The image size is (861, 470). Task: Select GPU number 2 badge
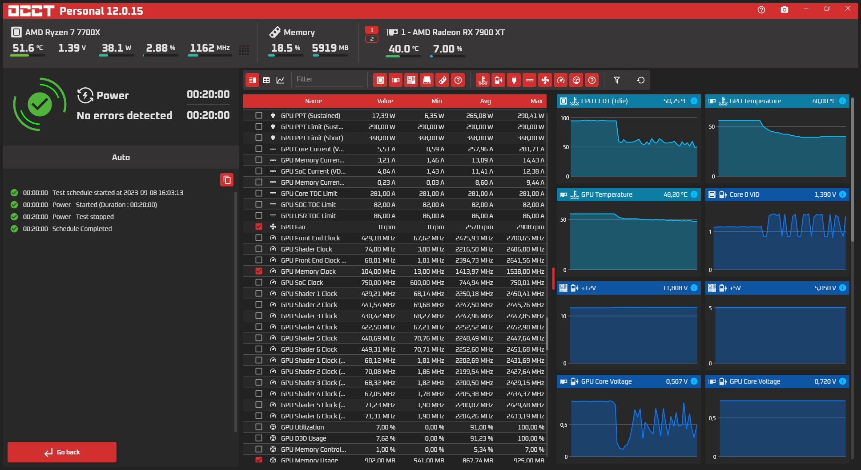(371, 39)
